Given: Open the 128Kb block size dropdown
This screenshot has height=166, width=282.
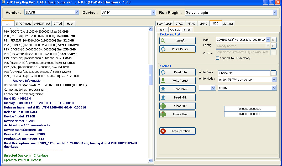Looking at the screenshot, I should coord(274,88).
